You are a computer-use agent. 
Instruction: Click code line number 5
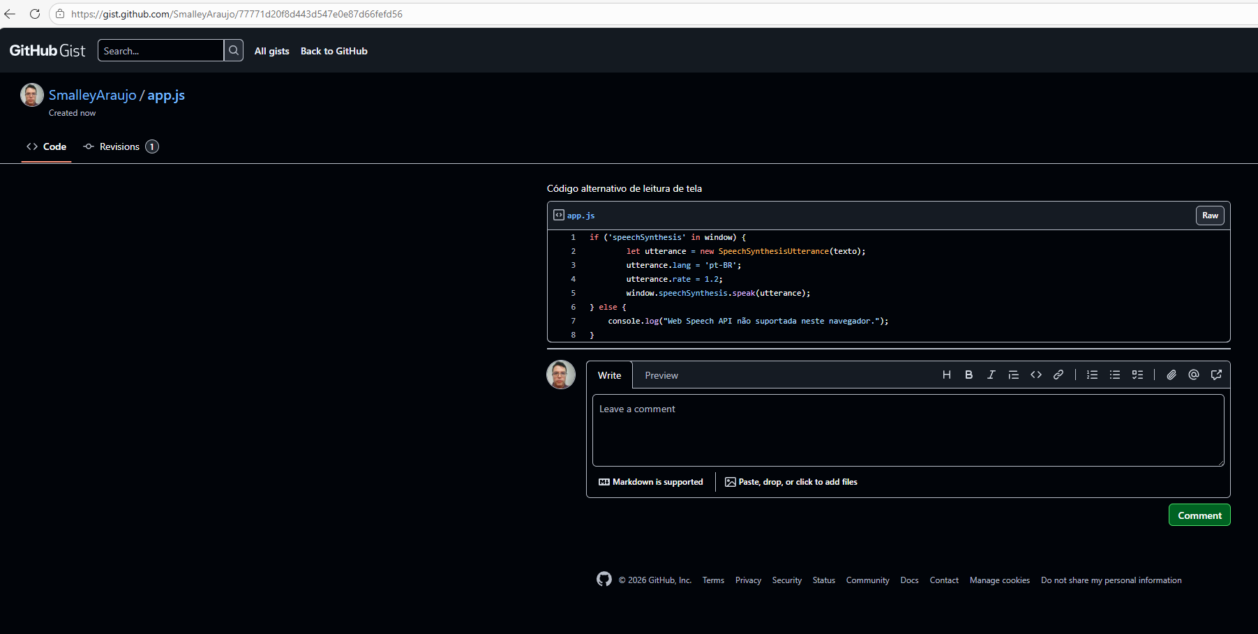coord(574,293)
